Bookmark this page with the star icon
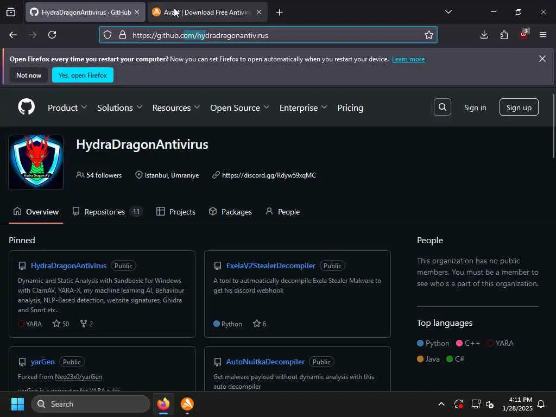The height and width of the screenshot is (417, 556). pyautogui.click(x=429, y=35)
